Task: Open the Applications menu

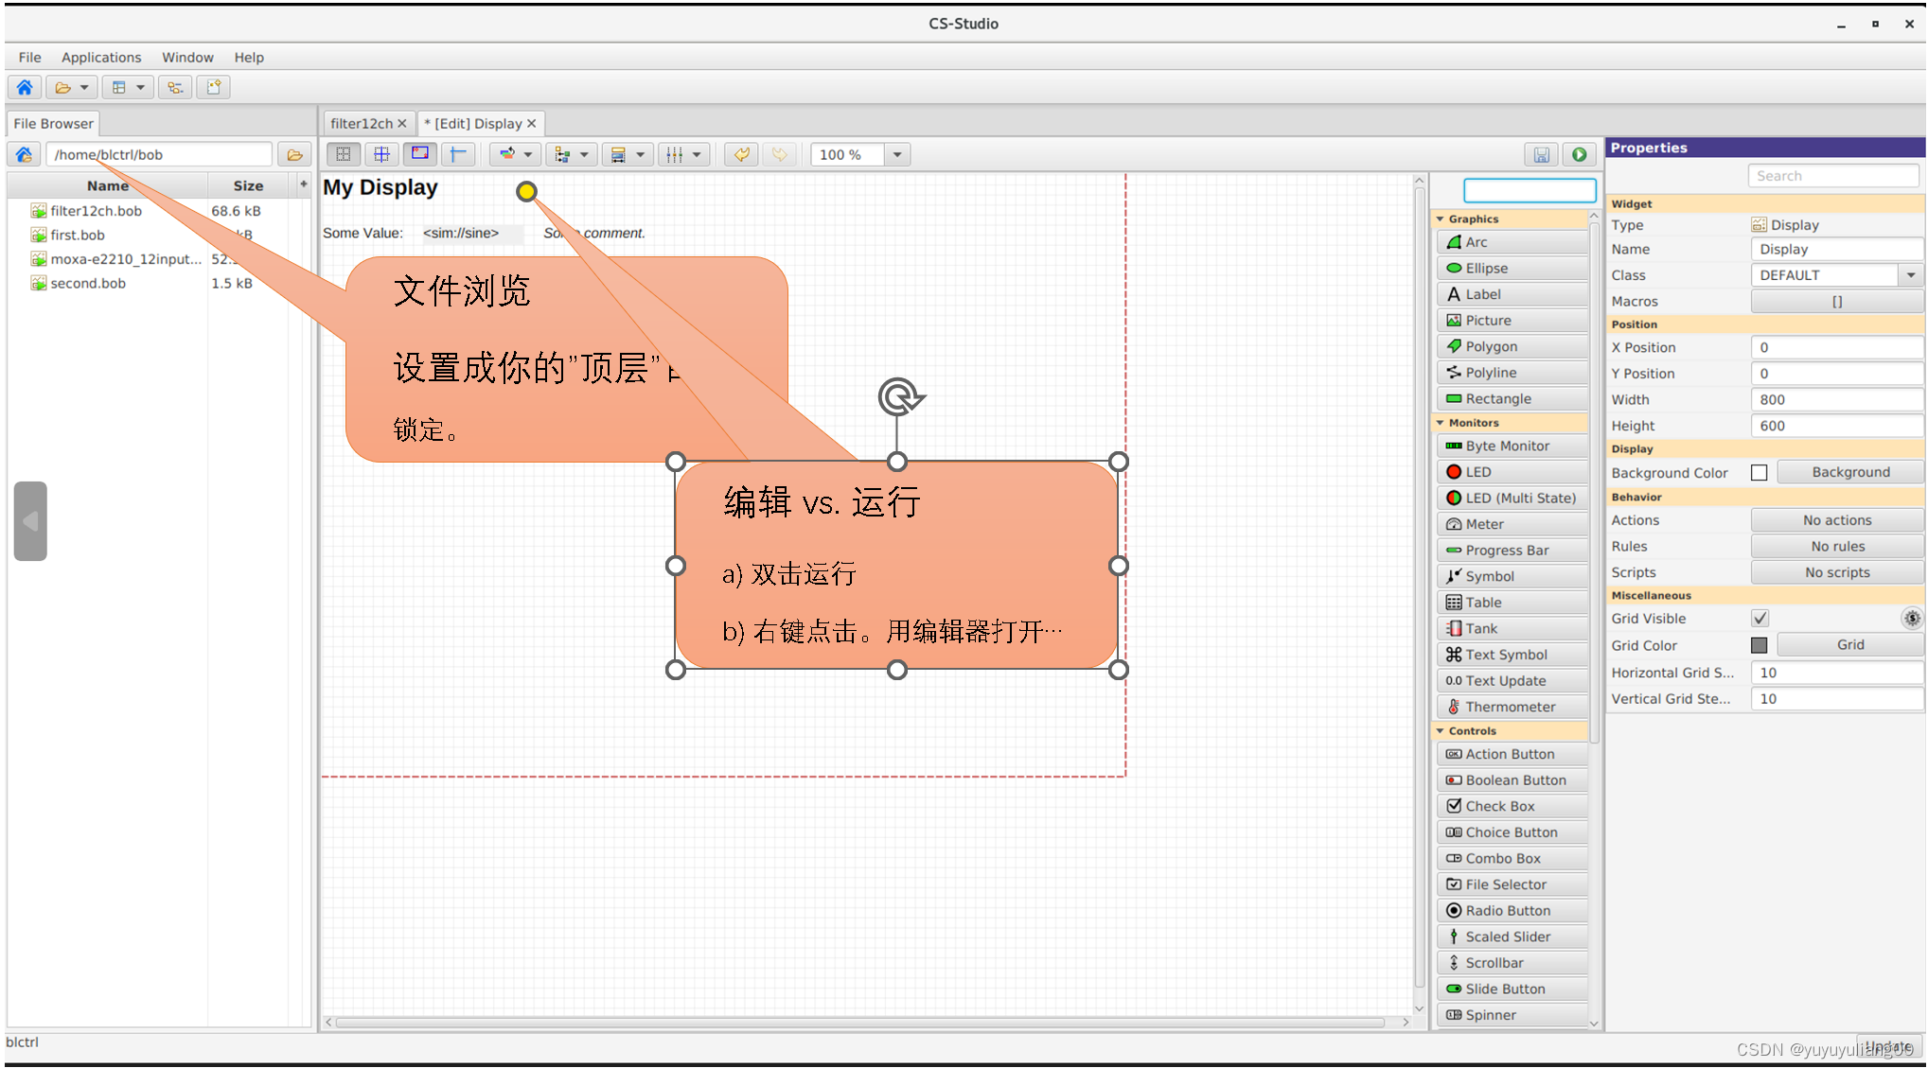Action: pyautogui.click(x=100, y=57)
